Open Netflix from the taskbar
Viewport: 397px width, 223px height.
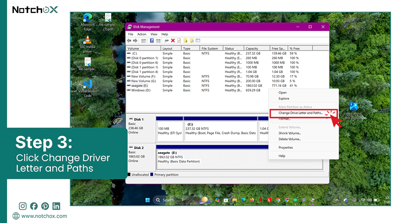tap(260, 200)
